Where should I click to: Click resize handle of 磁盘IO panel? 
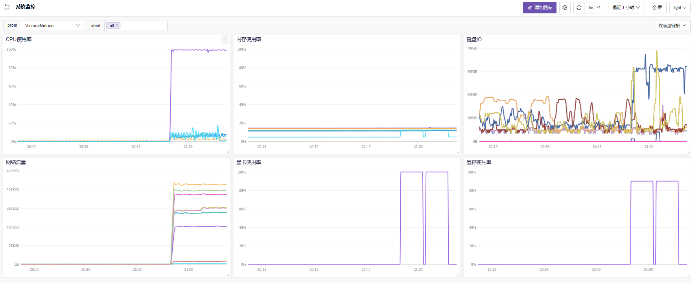tap(688, 152)
